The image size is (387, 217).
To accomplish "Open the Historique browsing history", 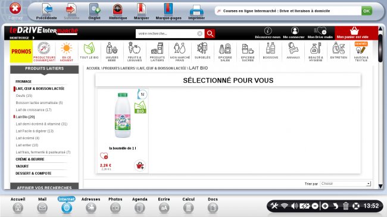I will pos(118,11).
